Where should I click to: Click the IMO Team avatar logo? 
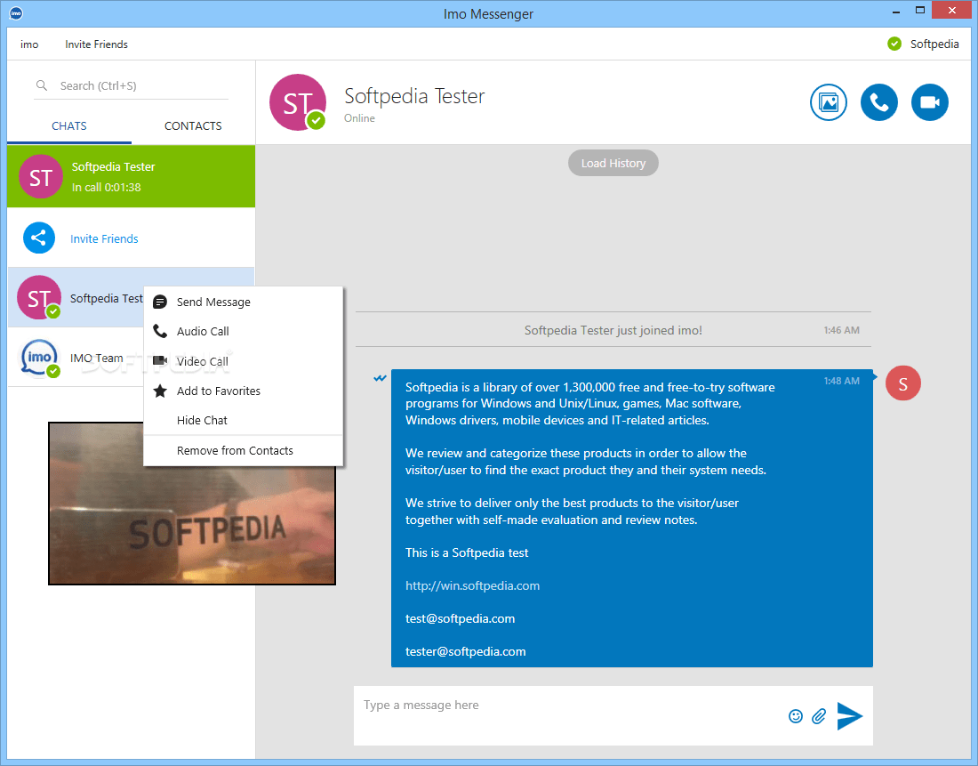(x=40, y=358)
